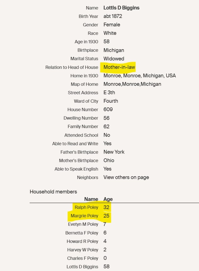Viewport: 199px width, 271px height.
Task: Click the 'New York' father's birthplace value
Action: (114, 152)
